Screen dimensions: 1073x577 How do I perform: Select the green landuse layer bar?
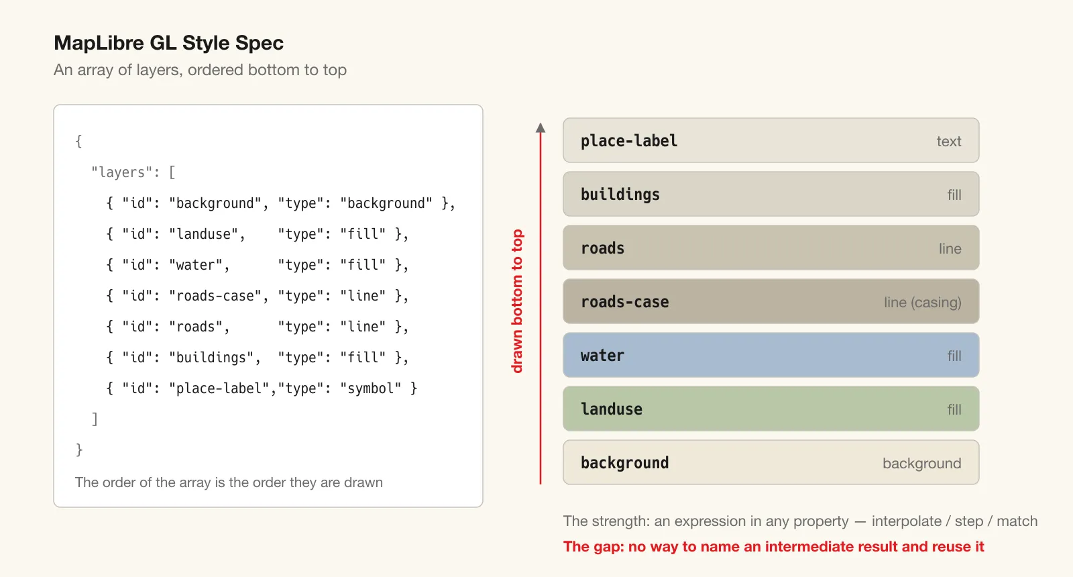click(x=771, y=409)
